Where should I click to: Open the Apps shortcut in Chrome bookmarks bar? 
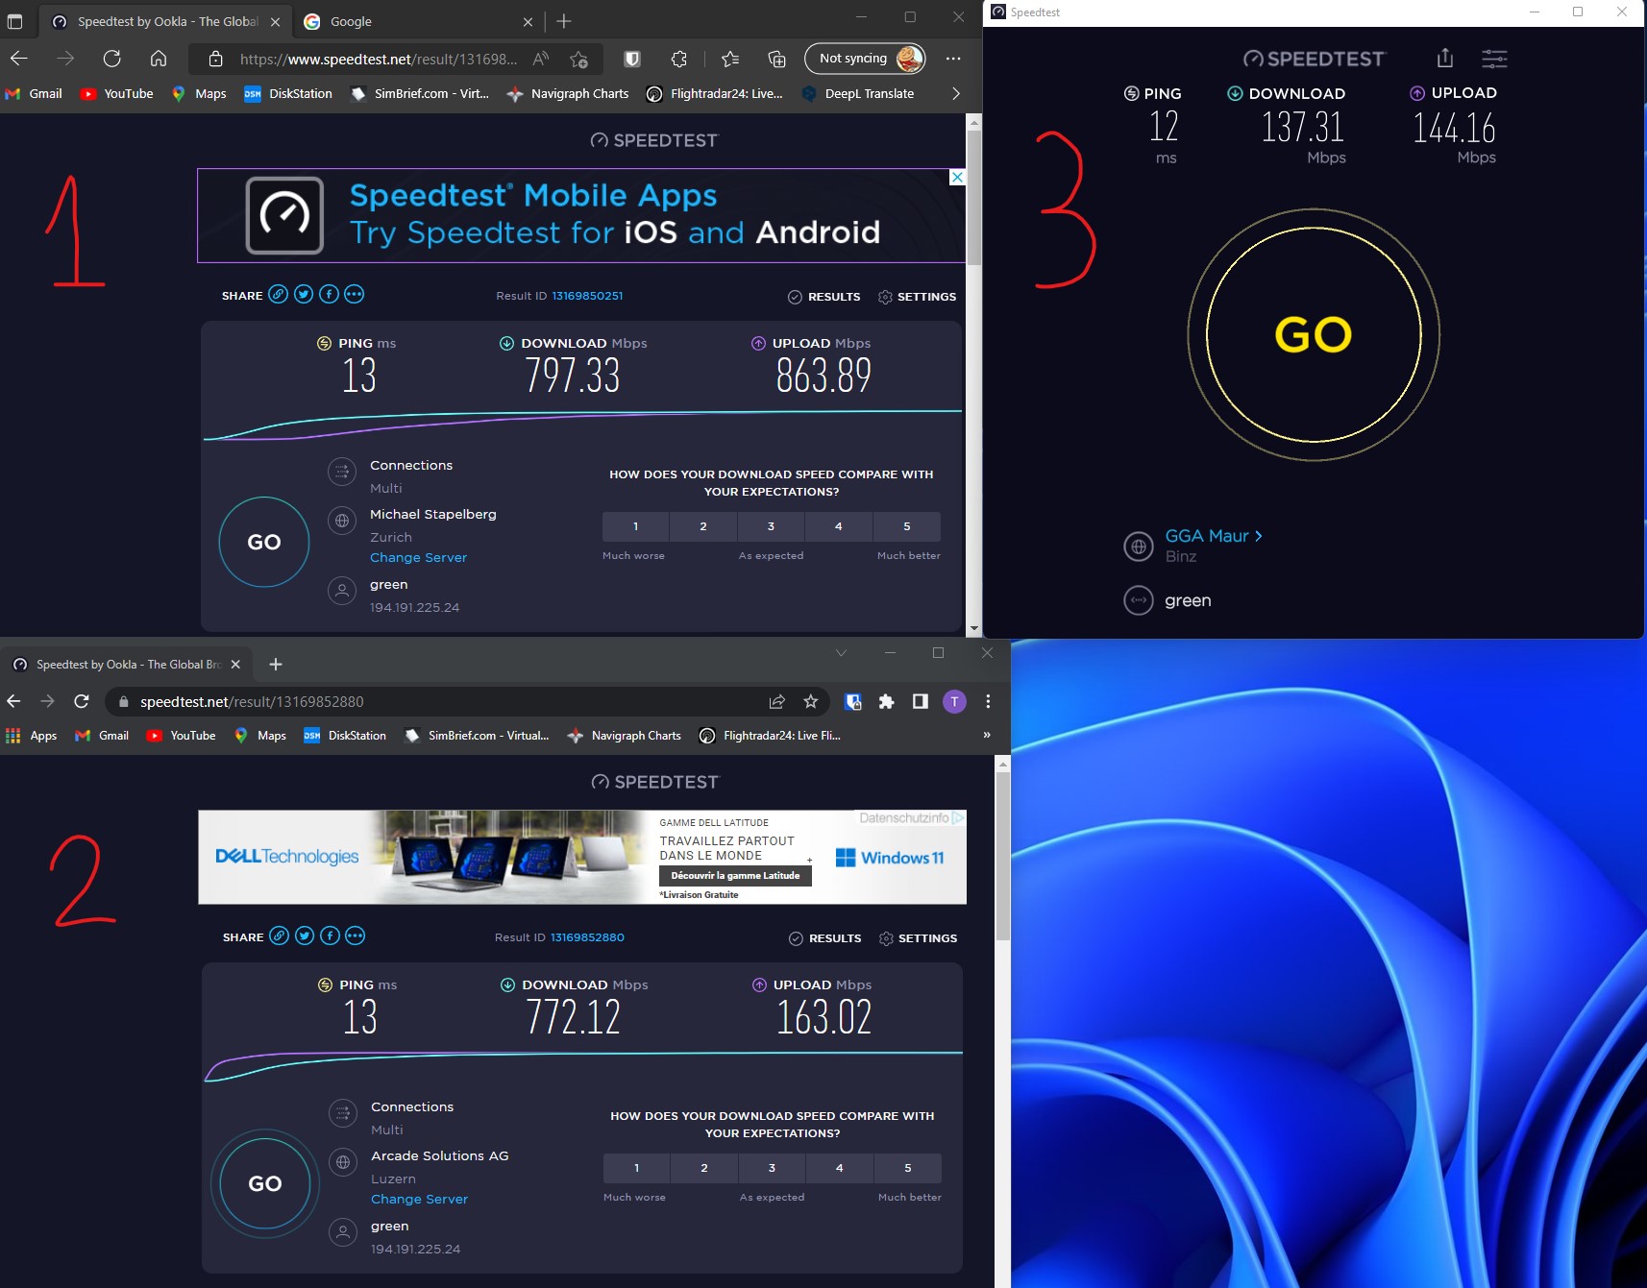pos(32,736)
